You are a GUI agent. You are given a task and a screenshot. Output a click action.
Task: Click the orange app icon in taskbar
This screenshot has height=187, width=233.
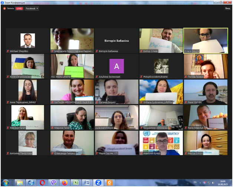click(109, 183)
